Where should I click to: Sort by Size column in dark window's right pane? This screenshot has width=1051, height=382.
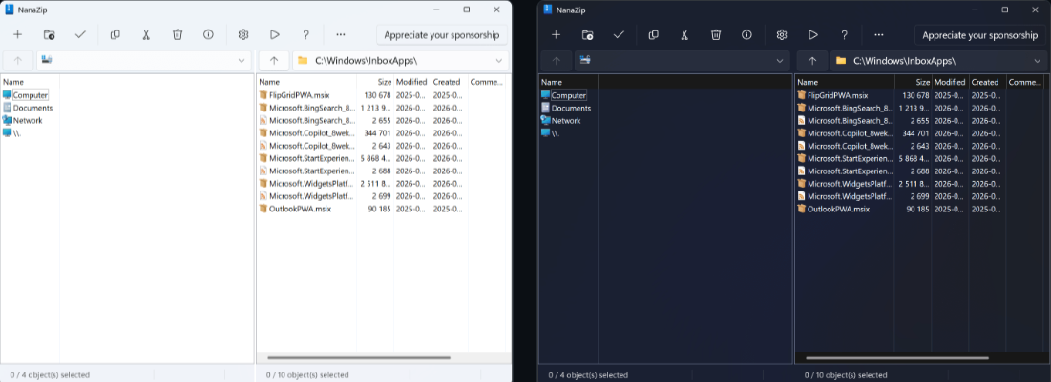point(914,82)
